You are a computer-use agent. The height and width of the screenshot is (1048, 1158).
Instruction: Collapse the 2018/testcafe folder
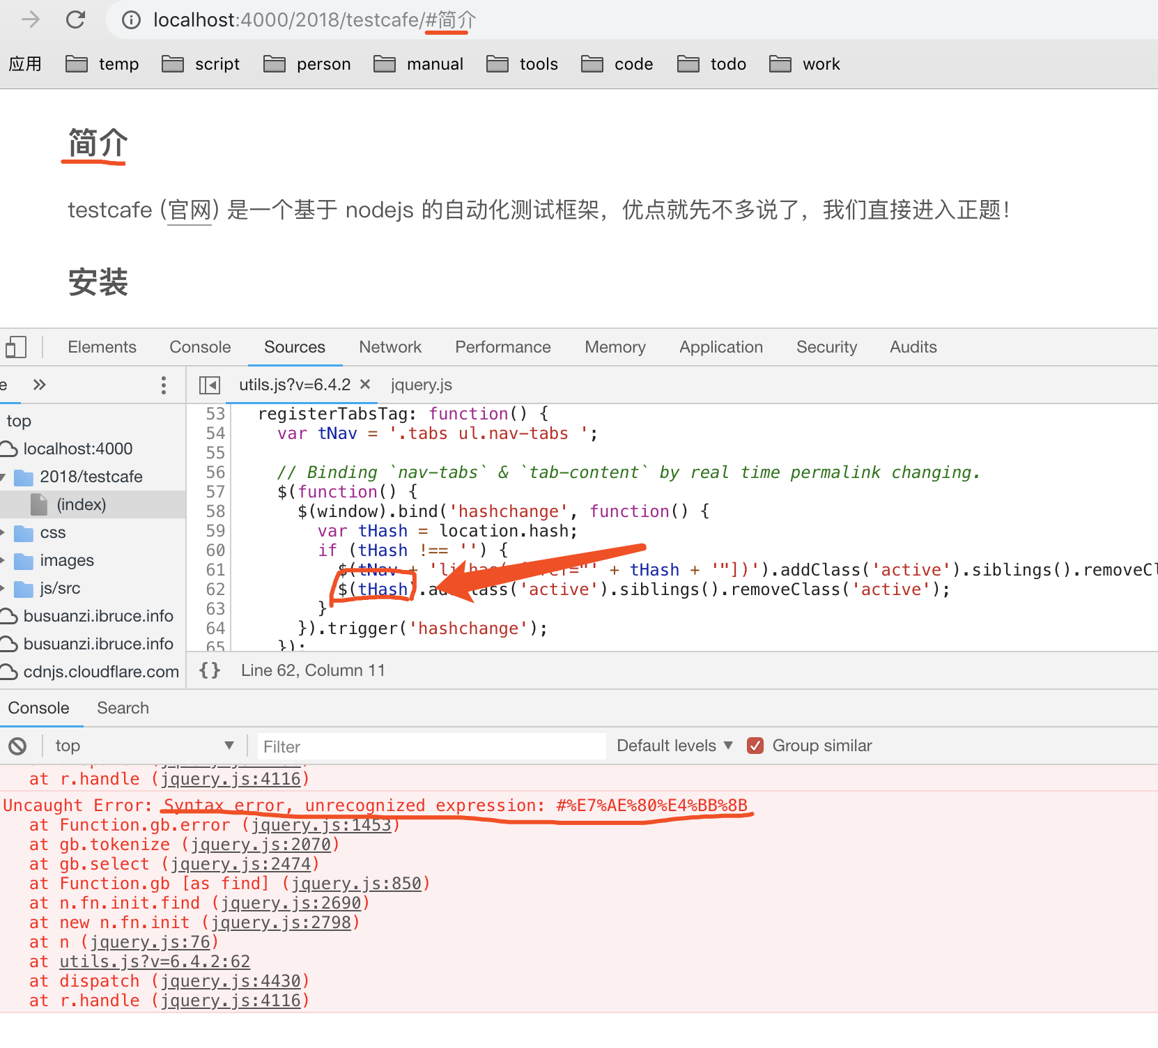coord(3,477)
